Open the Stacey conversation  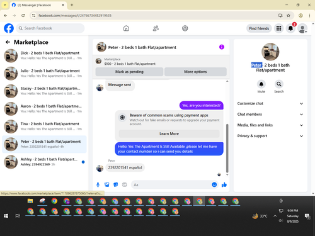coord(44,91)
